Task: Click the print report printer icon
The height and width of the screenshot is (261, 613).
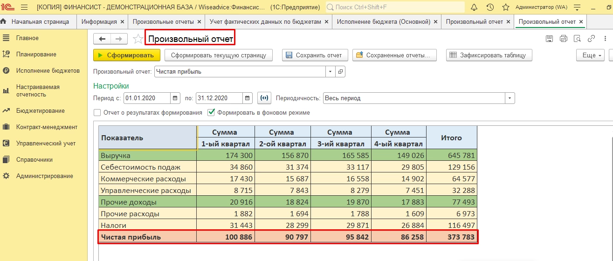Action: (564, 39)
